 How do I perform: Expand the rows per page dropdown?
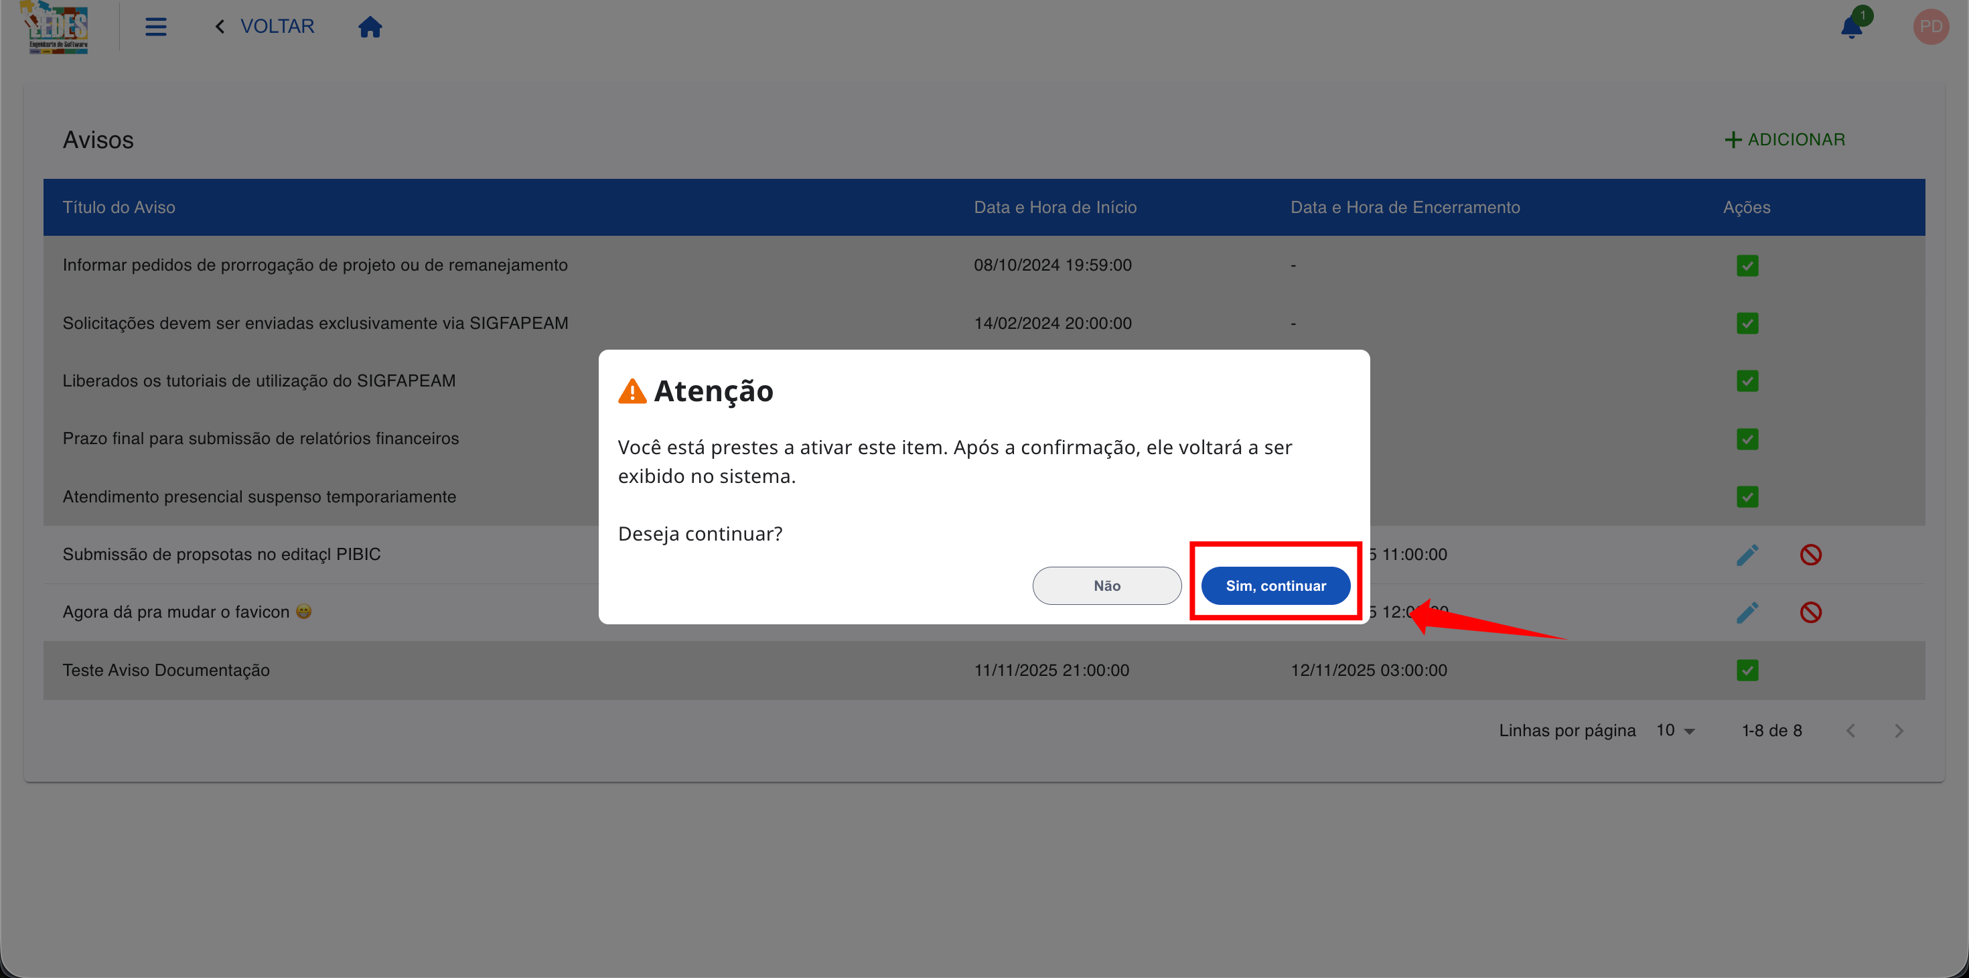1676,731
